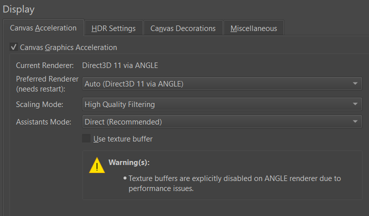Viewport: 369px width, 216px height.
Task: Switch to the HDR Settings tab
Action: (x=113, y=28)
